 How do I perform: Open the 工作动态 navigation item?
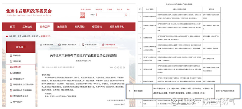[x=27, y=27]
